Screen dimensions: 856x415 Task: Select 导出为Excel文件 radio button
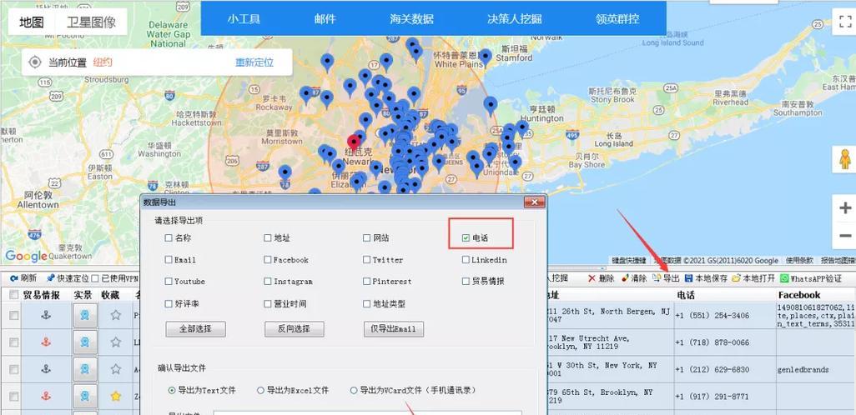(260, 391)
